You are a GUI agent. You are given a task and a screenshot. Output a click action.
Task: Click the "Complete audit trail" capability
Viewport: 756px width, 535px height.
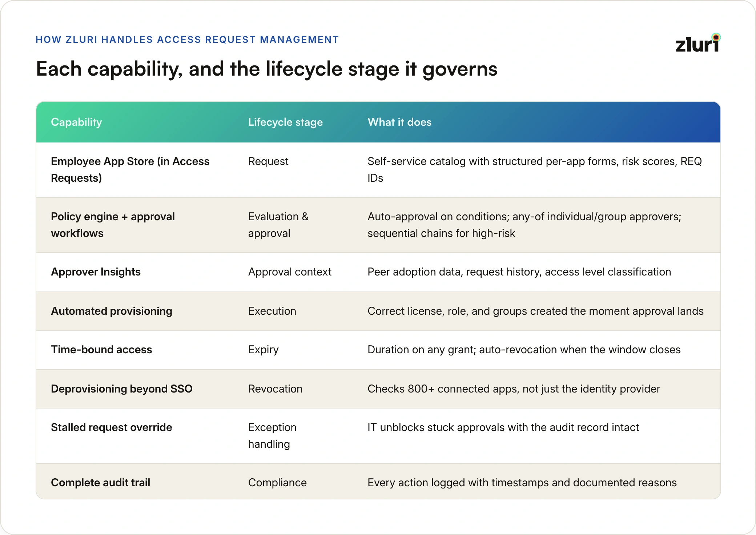click(100, 483)
